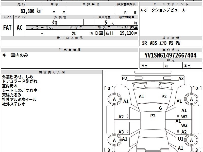Click the 車検 column header
Viewport: 203px width, 152px height.
[x=55, y=4]
